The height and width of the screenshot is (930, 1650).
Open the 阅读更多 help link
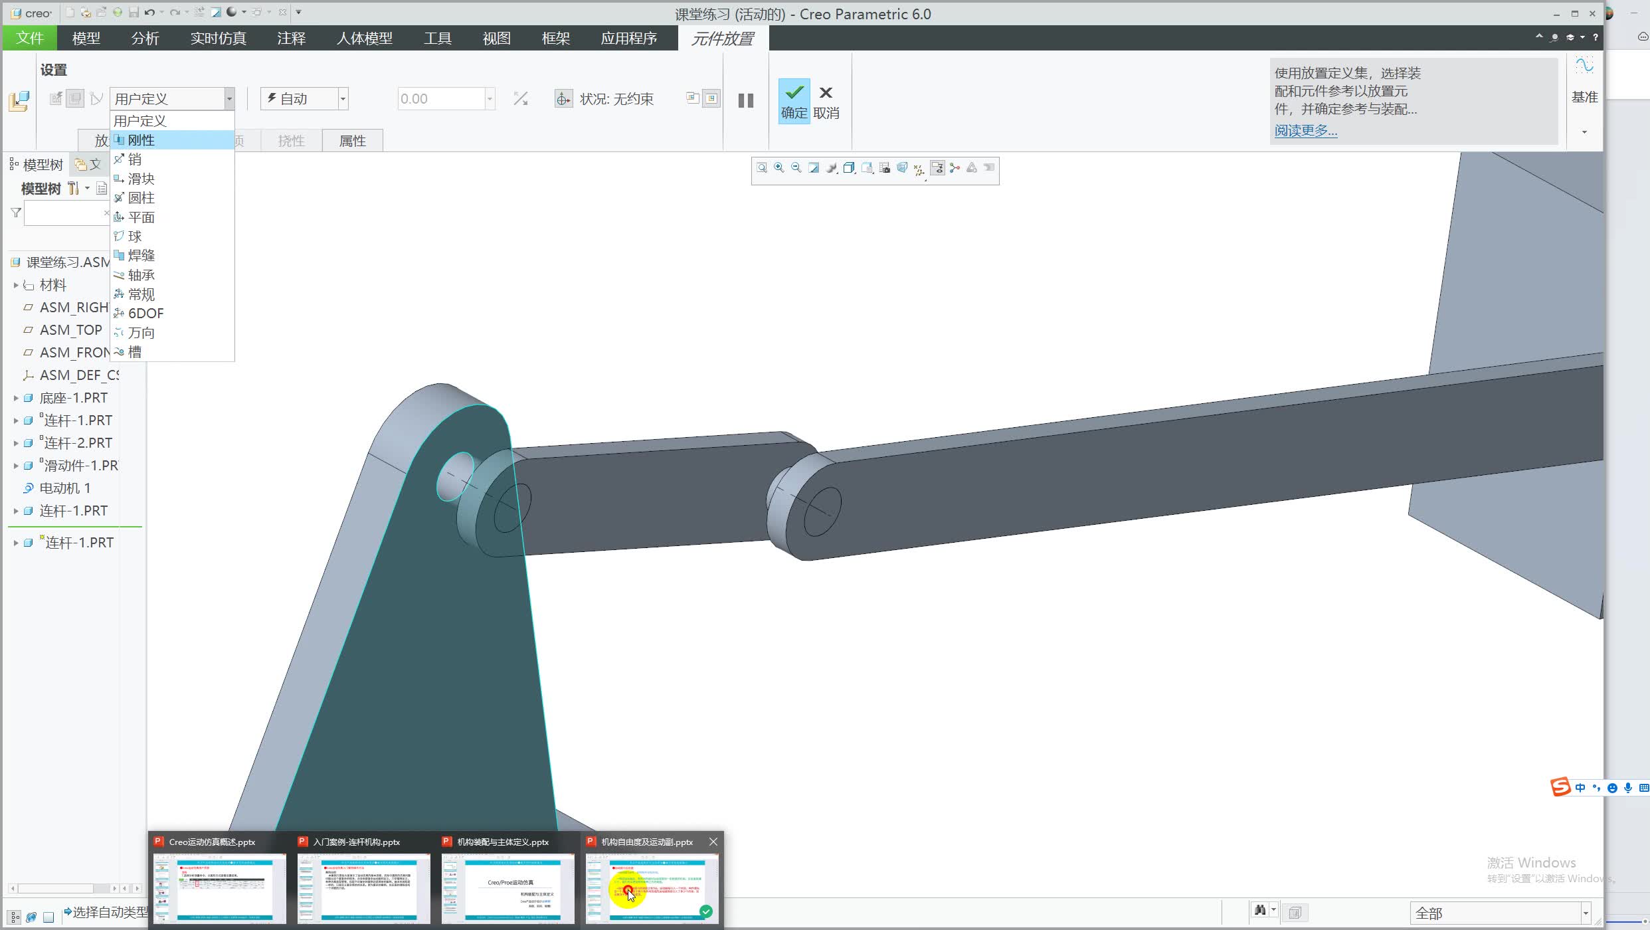pos(1305,131)
